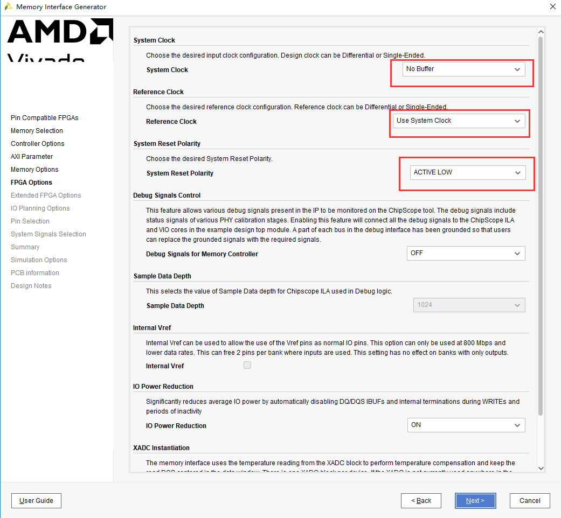Open Debug Signals for Memory Controller dropdown
The image size is (561, 518).
coord(466,253)
